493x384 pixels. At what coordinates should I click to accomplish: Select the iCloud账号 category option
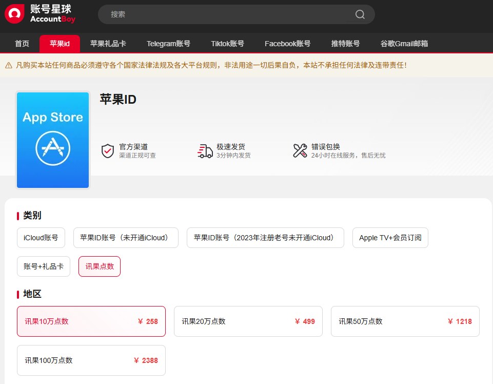coord(41,238)
